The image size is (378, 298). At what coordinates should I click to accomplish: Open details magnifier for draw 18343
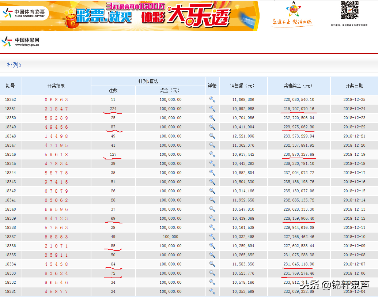[x=212, y=182]
